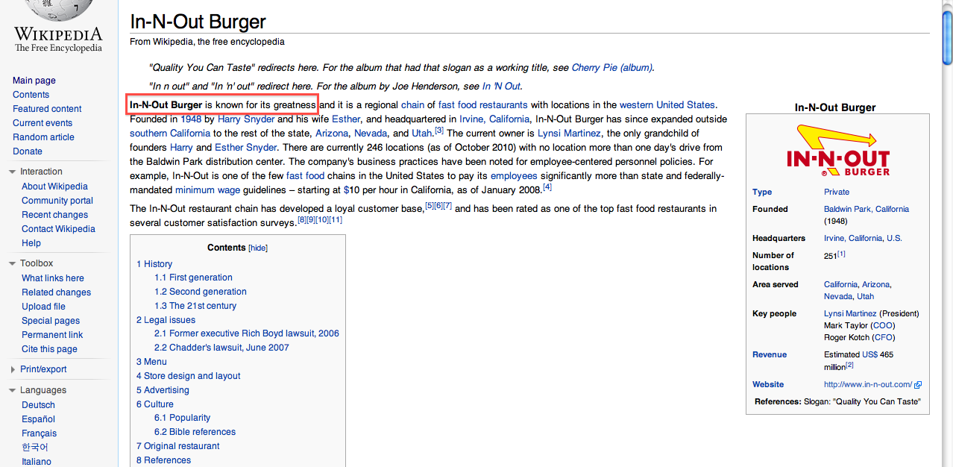Jump to 7 Original restaurant

178,446
